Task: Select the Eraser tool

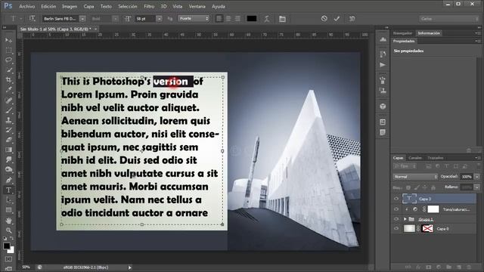Action: (8, 140)
